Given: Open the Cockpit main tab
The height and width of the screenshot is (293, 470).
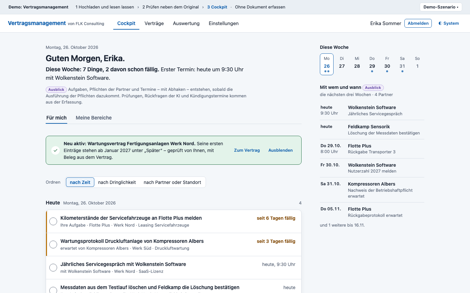Looking at the screenshot, I should 126,23.
